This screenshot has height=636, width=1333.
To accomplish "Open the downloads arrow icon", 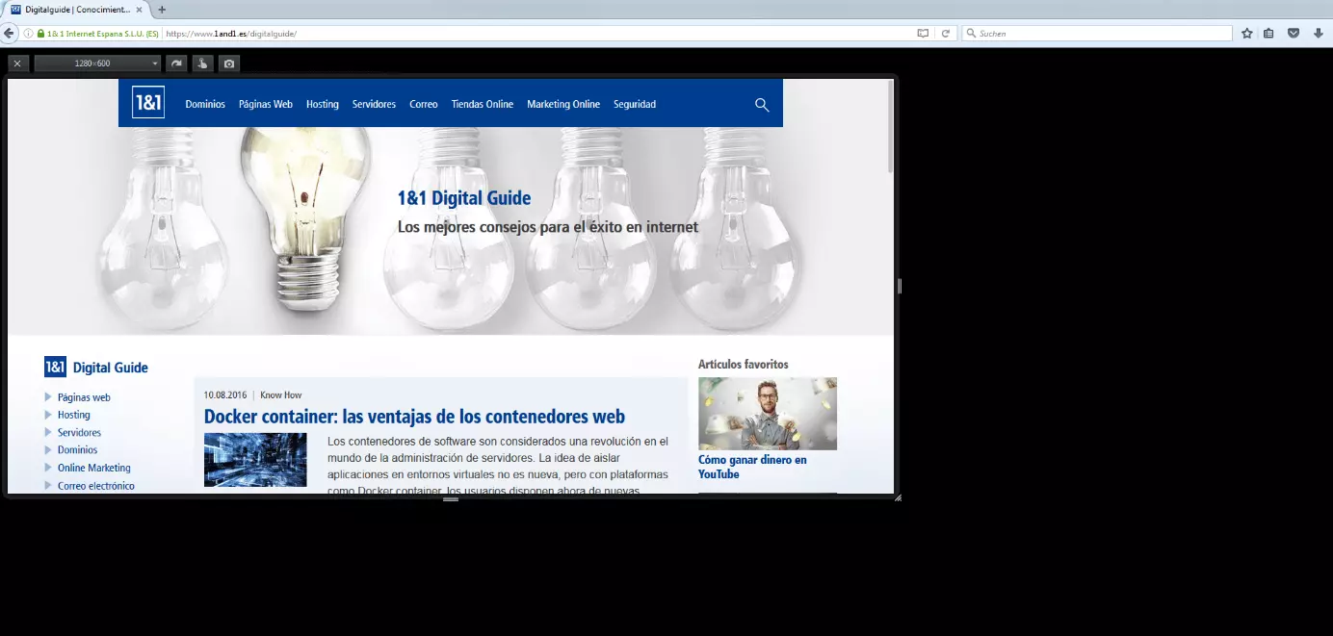I will tap(1319, 34).
